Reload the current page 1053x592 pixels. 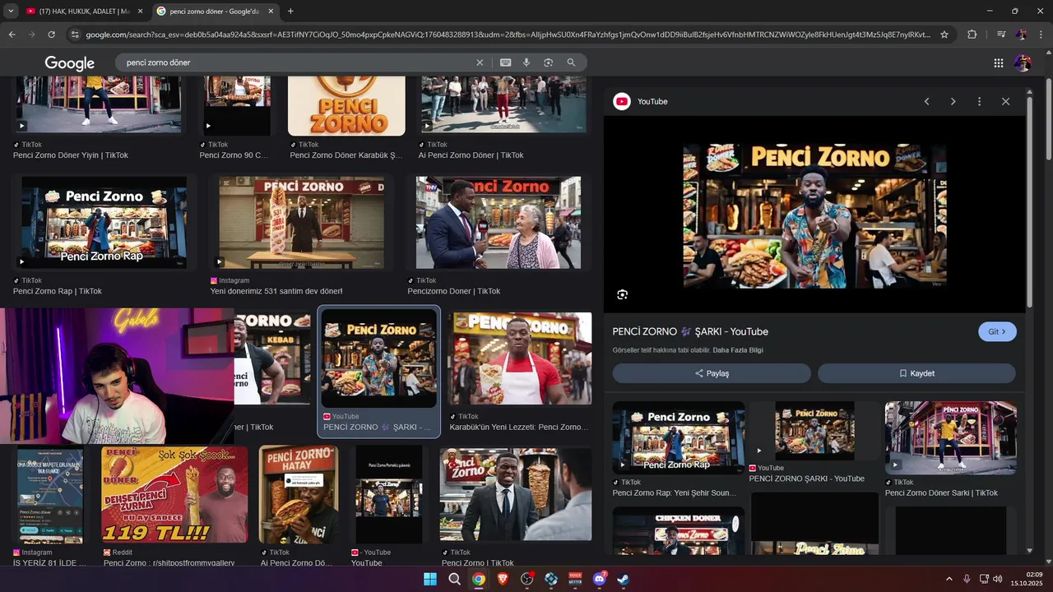(51, 35)
